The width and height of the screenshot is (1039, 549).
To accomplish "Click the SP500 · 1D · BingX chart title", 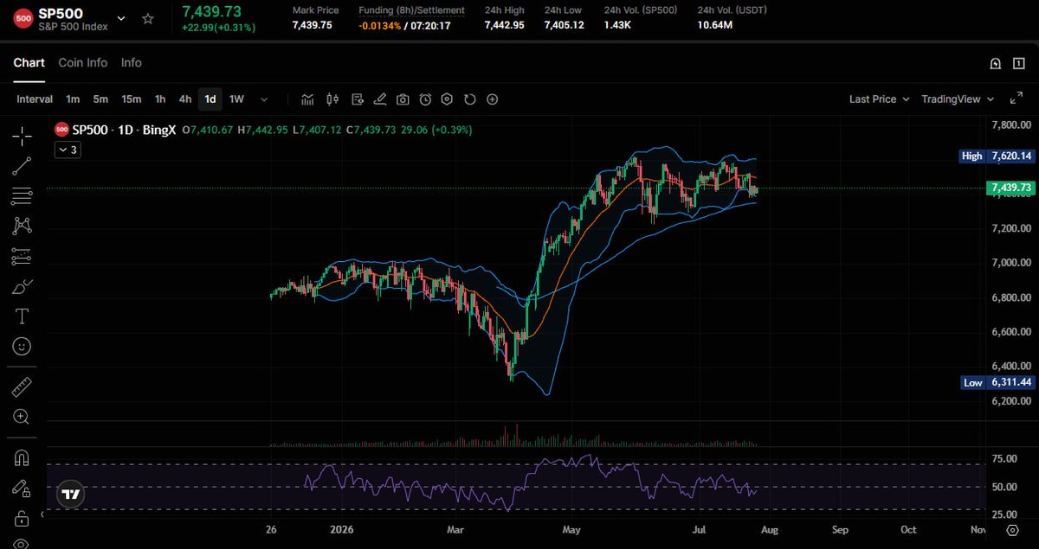I will point(124,130).
